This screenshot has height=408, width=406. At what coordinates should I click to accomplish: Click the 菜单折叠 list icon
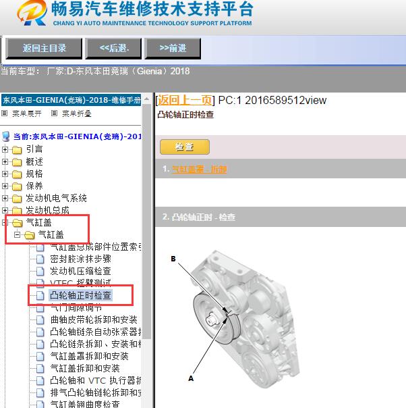click(x=54, y=113)
